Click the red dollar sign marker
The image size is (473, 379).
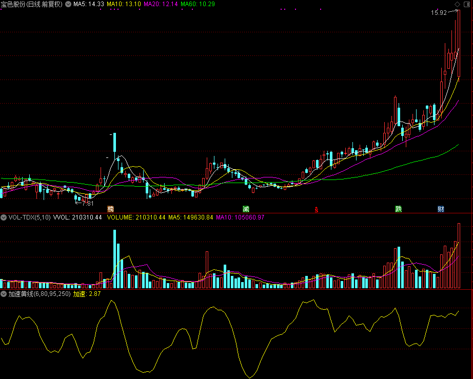(x=317, y=210)
